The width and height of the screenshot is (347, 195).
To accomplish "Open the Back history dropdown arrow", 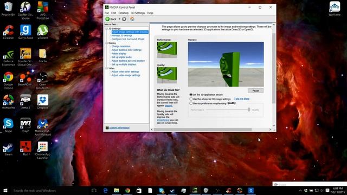I will [119, 19].
